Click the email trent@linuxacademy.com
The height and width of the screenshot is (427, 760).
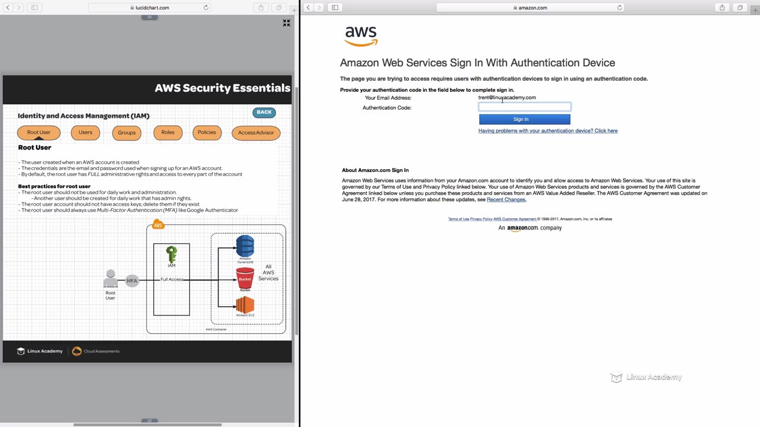507,98
